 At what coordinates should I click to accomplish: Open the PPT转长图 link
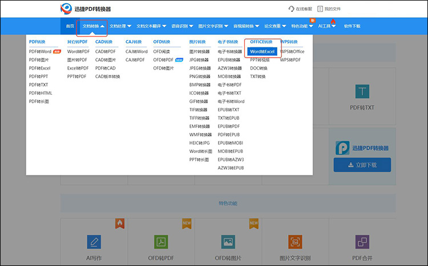click(x=199, y=159)
